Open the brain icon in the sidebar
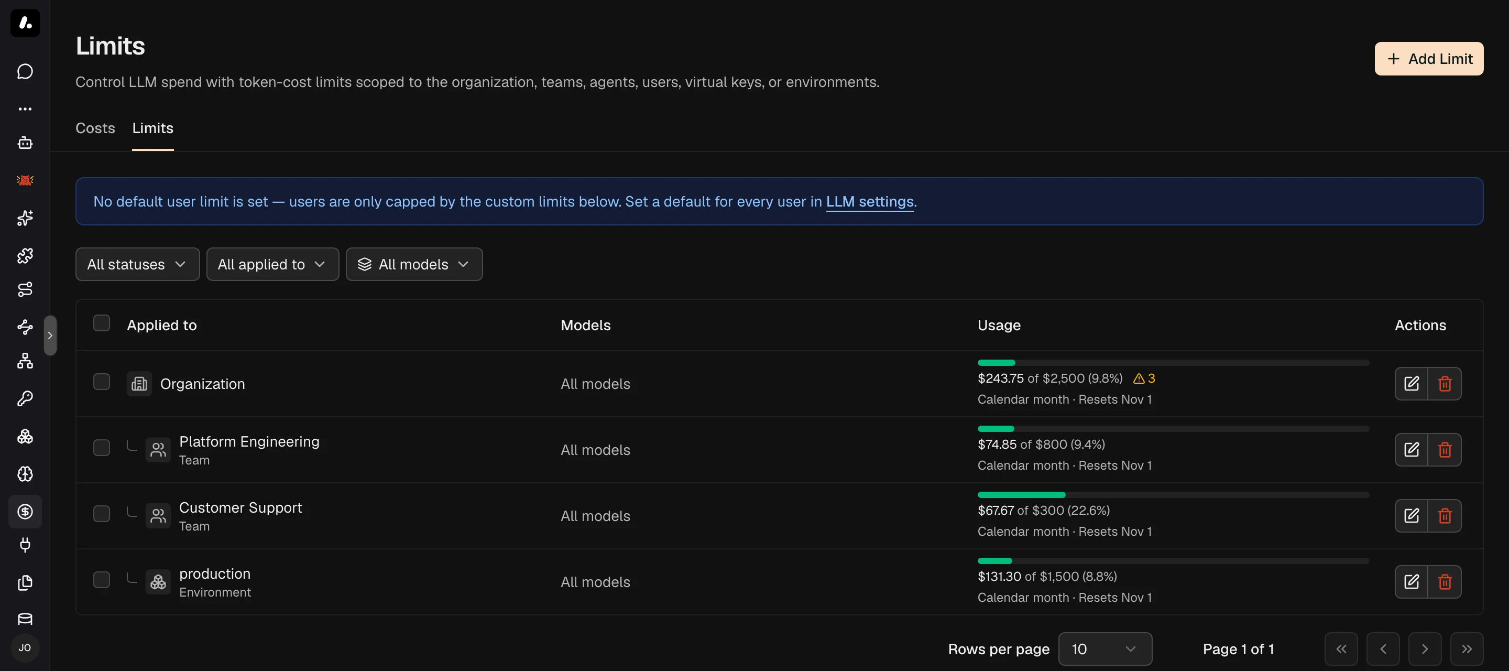The width and height of the screenshot is (1509, 671). pos(25,473)
